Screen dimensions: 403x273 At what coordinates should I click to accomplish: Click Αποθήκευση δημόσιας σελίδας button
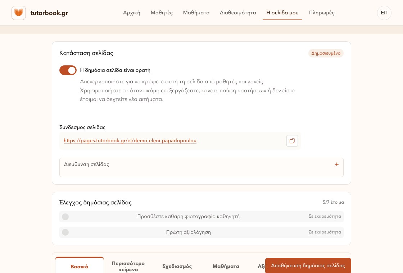tap(308, 265)
